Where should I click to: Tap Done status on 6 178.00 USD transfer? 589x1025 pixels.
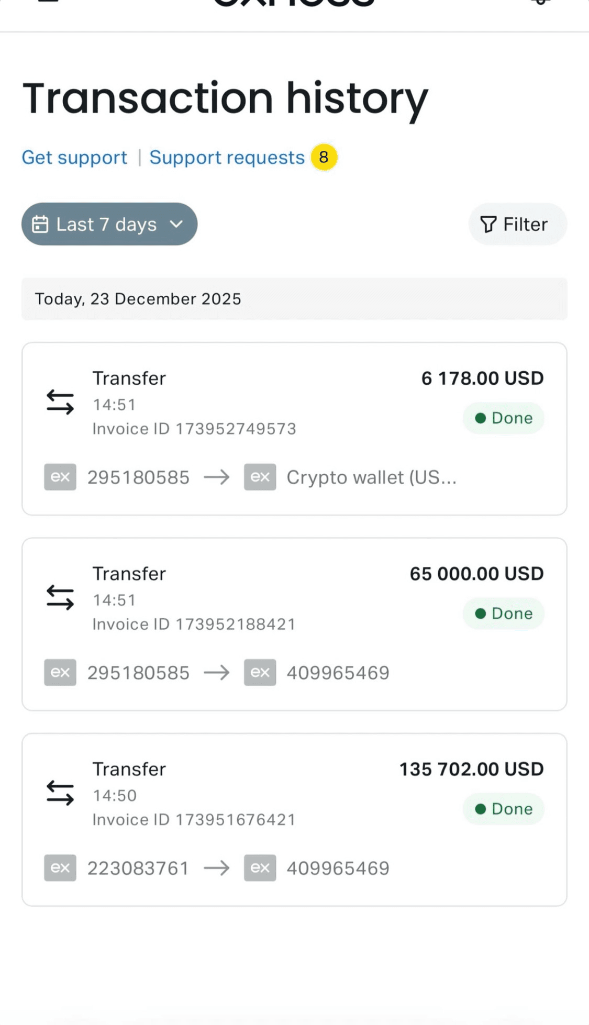pos(503,418)
